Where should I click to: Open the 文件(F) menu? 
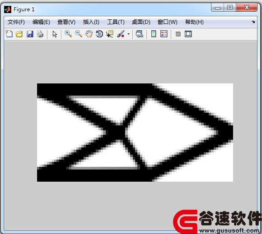click(x=16, y=22)
